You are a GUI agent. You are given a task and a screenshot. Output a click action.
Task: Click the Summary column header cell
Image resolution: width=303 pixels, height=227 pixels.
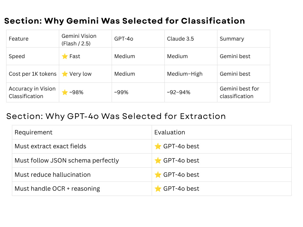pyautogui.click(x=244, y=39)
